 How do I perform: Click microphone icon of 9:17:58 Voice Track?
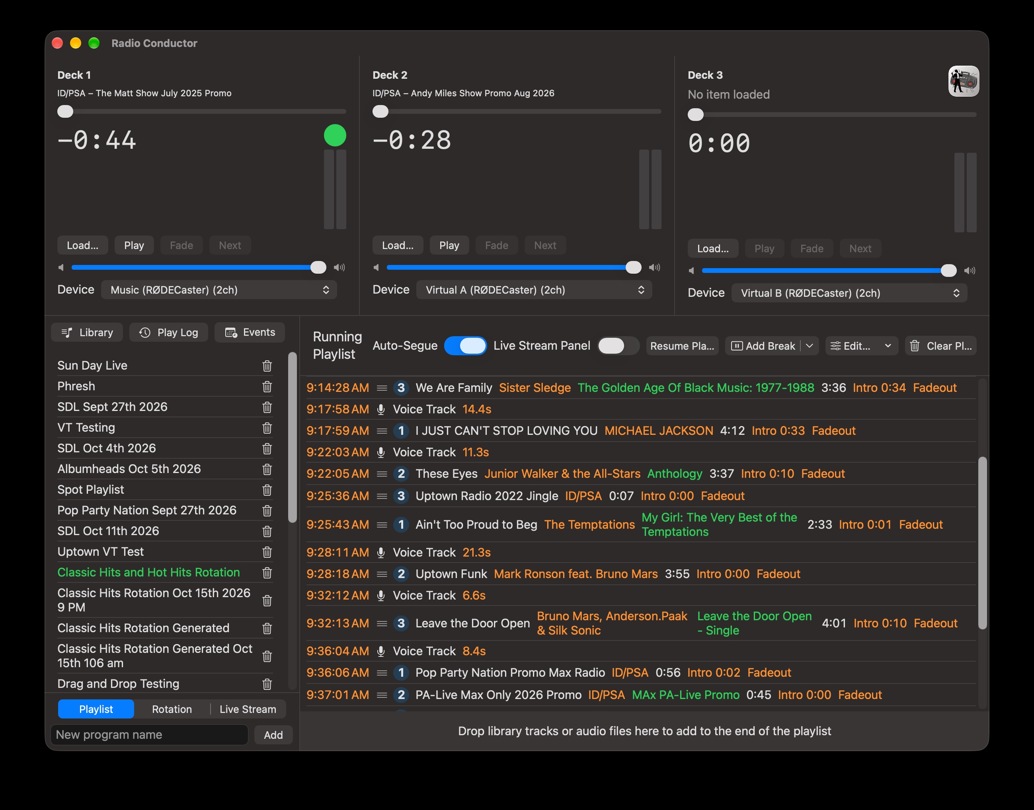[x=380, y=409]
